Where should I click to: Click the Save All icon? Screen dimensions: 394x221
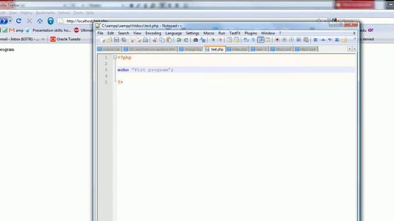(124, 40)
